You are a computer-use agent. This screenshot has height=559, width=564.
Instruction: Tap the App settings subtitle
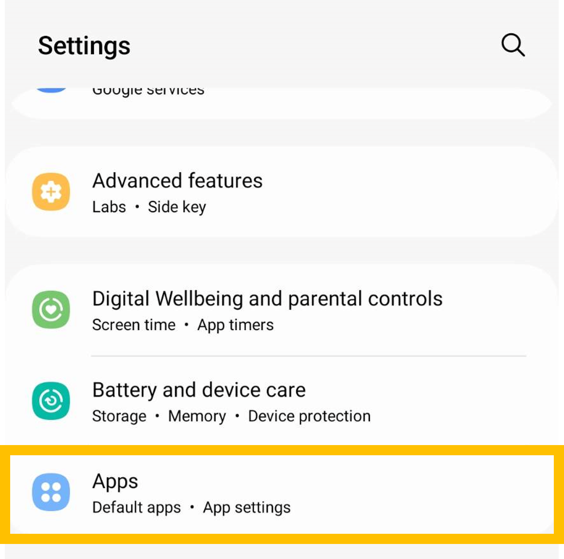(247, 508)
